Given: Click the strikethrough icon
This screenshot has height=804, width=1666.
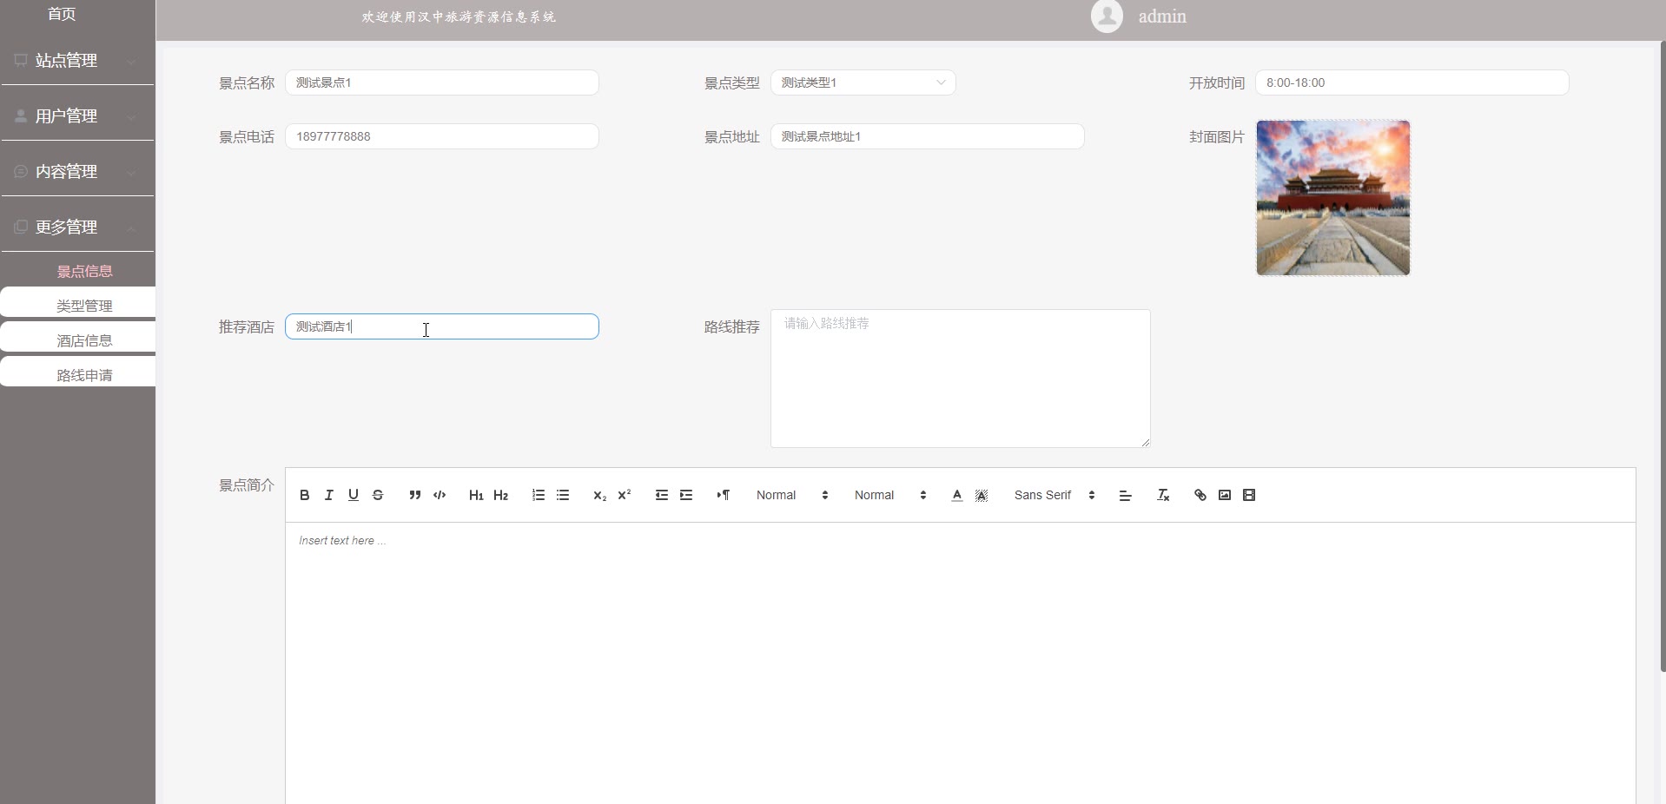Looking at the screenshot, I should click(x=378, y=495).
